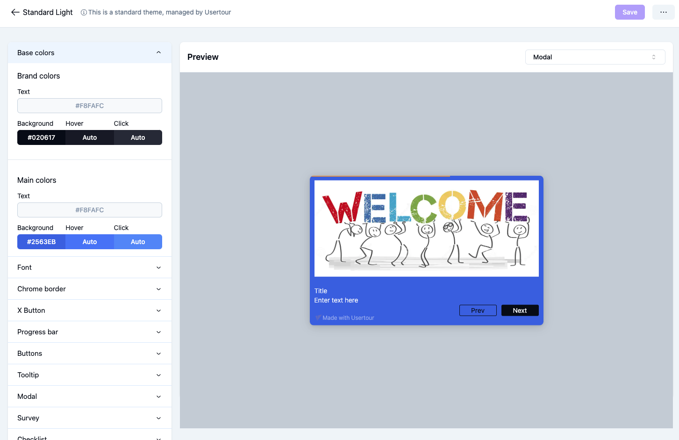Click the Brand colors heading
The height and width of the screenshot is (440, 679).
(38, 76)
